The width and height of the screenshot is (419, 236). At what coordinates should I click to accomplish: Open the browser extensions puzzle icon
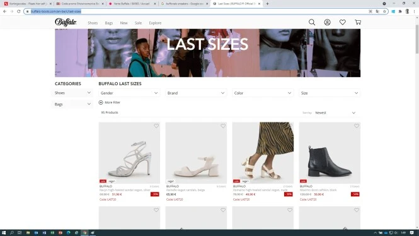coord(400,11)
